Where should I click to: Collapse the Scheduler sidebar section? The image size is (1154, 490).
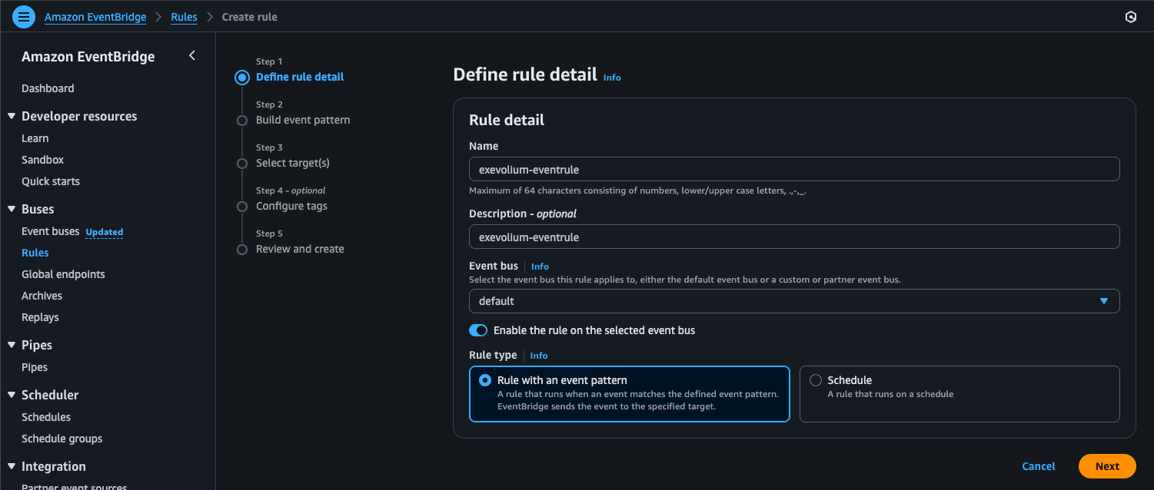[x=12, y=395]
